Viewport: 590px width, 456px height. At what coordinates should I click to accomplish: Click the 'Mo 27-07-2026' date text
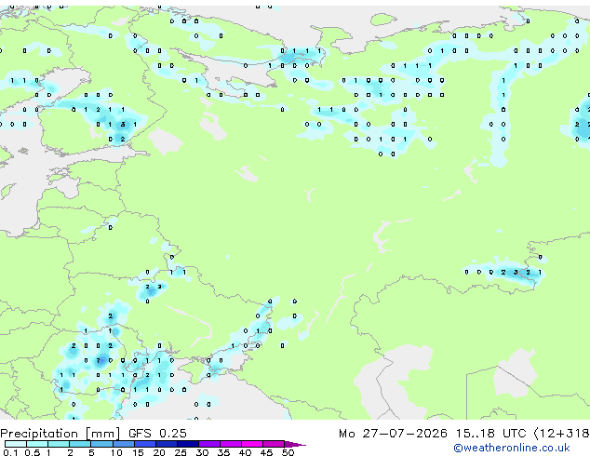coord(393,434)
